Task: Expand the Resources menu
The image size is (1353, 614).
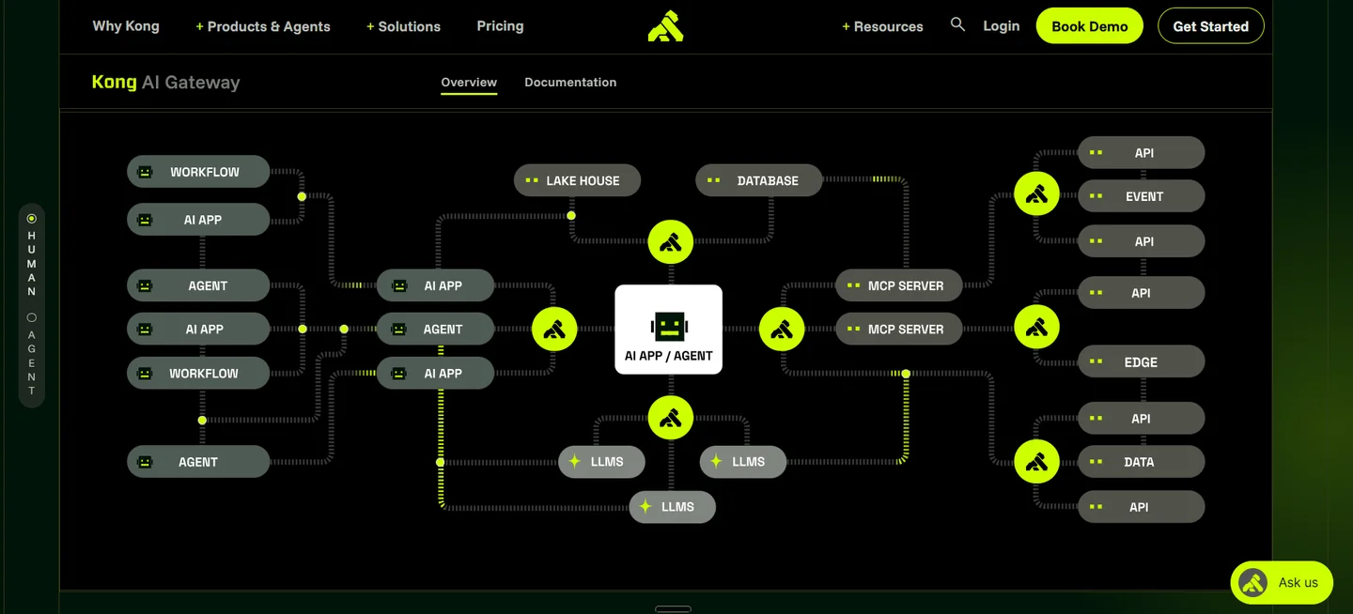Action: tap(882, 26)
